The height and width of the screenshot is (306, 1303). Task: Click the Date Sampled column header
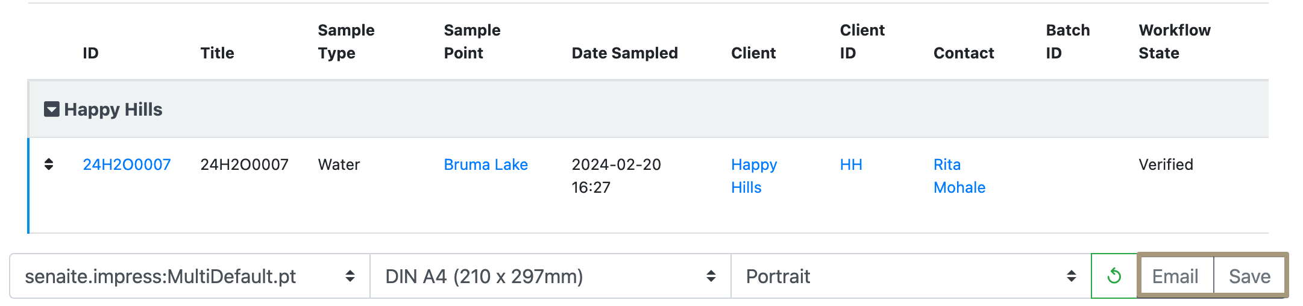click(x=624, y=53)
